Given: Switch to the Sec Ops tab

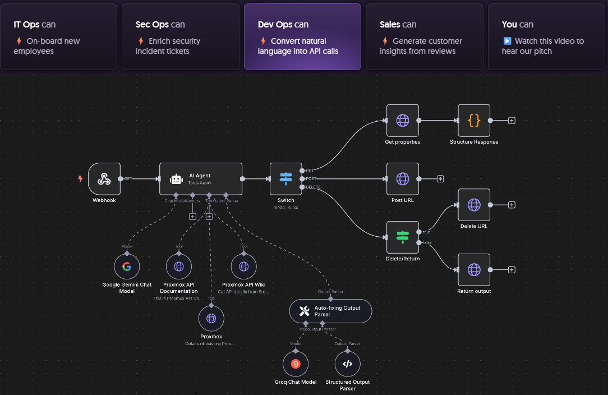Looking at the screenshot, I should (x=181, y=37).
